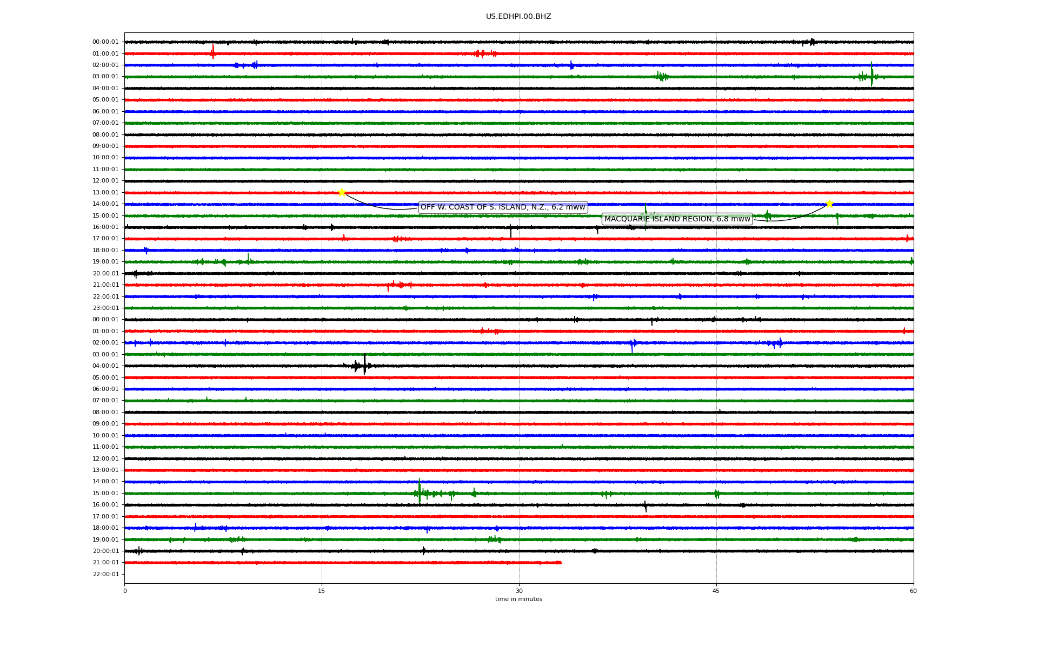The height and width of the screenshot is (648, 1038).
Task: Select the 'OFF W. COAST OF S. ISLAND, N.Z., 6.2 mww' label
Action: click(503, 207)
